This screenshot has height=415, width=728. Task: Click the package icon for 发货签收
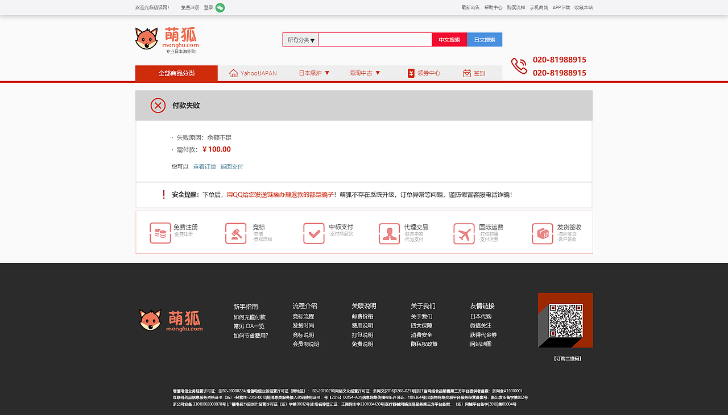pos(543,233)
